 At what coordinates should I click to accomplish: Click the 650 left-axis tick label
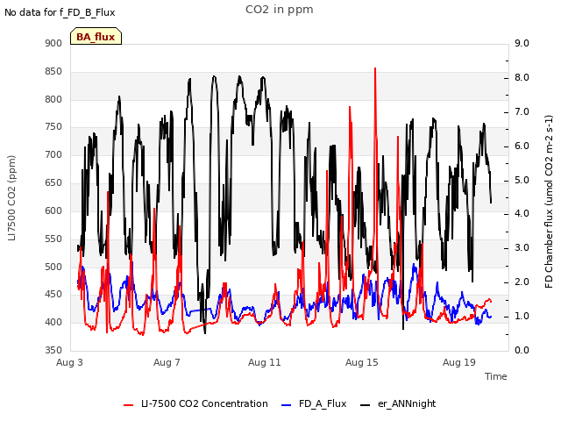[53, 183]
